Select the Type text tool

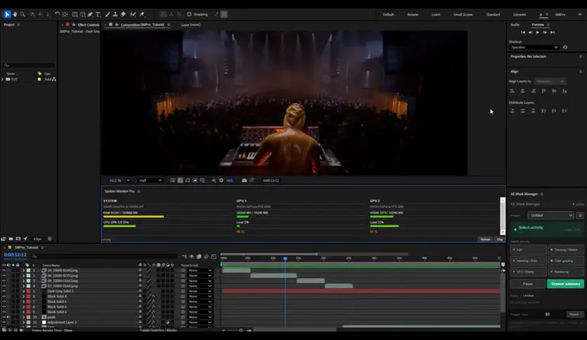pos(98,14)
